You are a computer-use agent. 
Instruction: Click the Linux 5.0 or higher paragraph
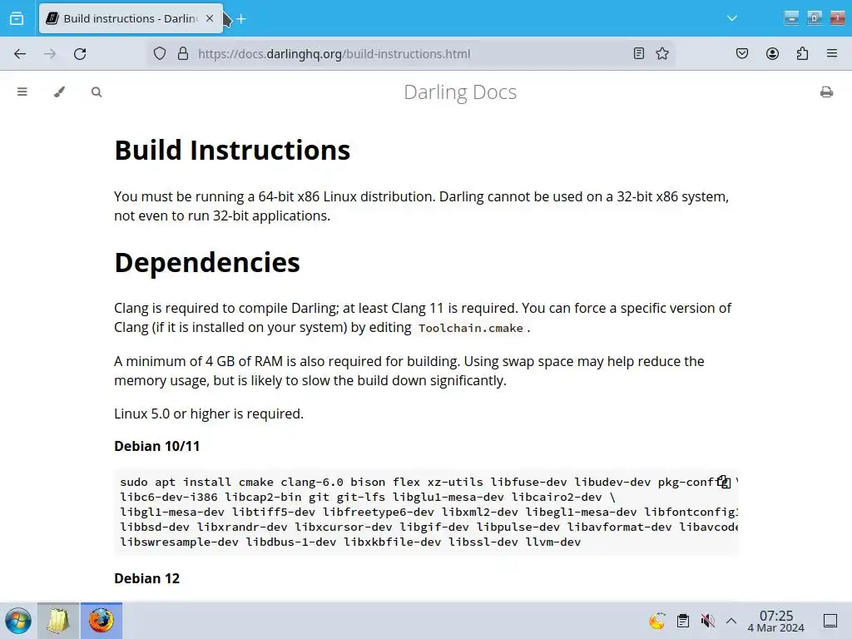coord(209,414)
